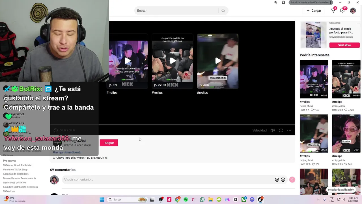This screenshot has width=362, height=204.
Task: Send comment with the pink arrow button
Action: click(292, 180)
